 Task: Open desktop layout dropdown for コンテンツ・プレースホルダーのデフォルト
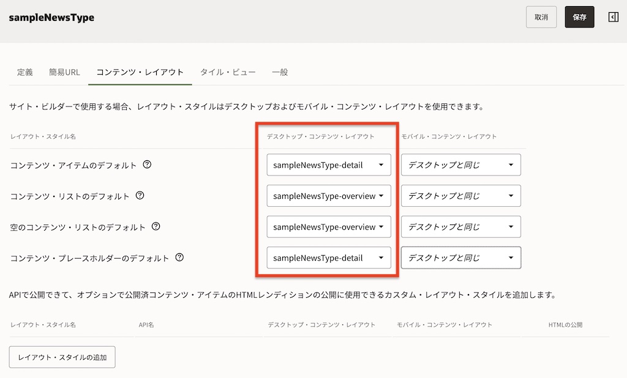[328, 258]
